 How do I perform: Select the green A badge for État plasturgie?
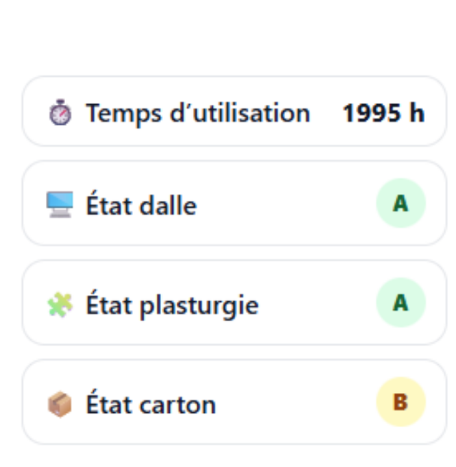click(x=401, y=303)
